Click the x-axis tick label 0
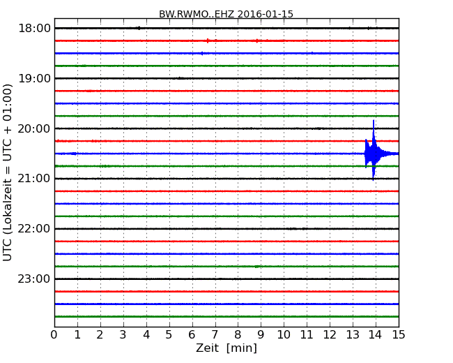This screenshot has width=453, height=363. [x=54, y=335]
